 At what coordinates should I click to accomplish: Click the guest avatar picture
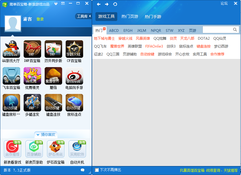[x=13, y=24]
